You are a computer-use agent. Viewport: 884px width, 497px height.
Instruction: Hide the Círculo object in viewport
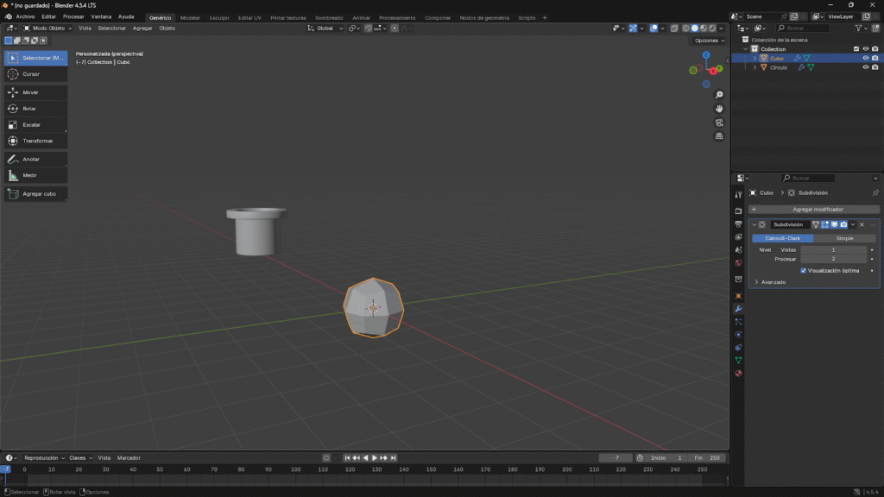click(x=865, y=67)
